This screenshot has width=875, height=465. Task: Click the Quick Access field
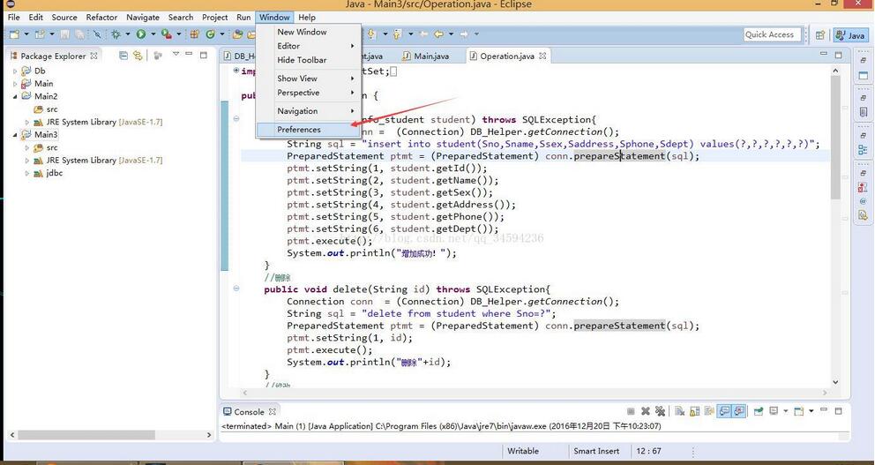[x=773, y=34]
